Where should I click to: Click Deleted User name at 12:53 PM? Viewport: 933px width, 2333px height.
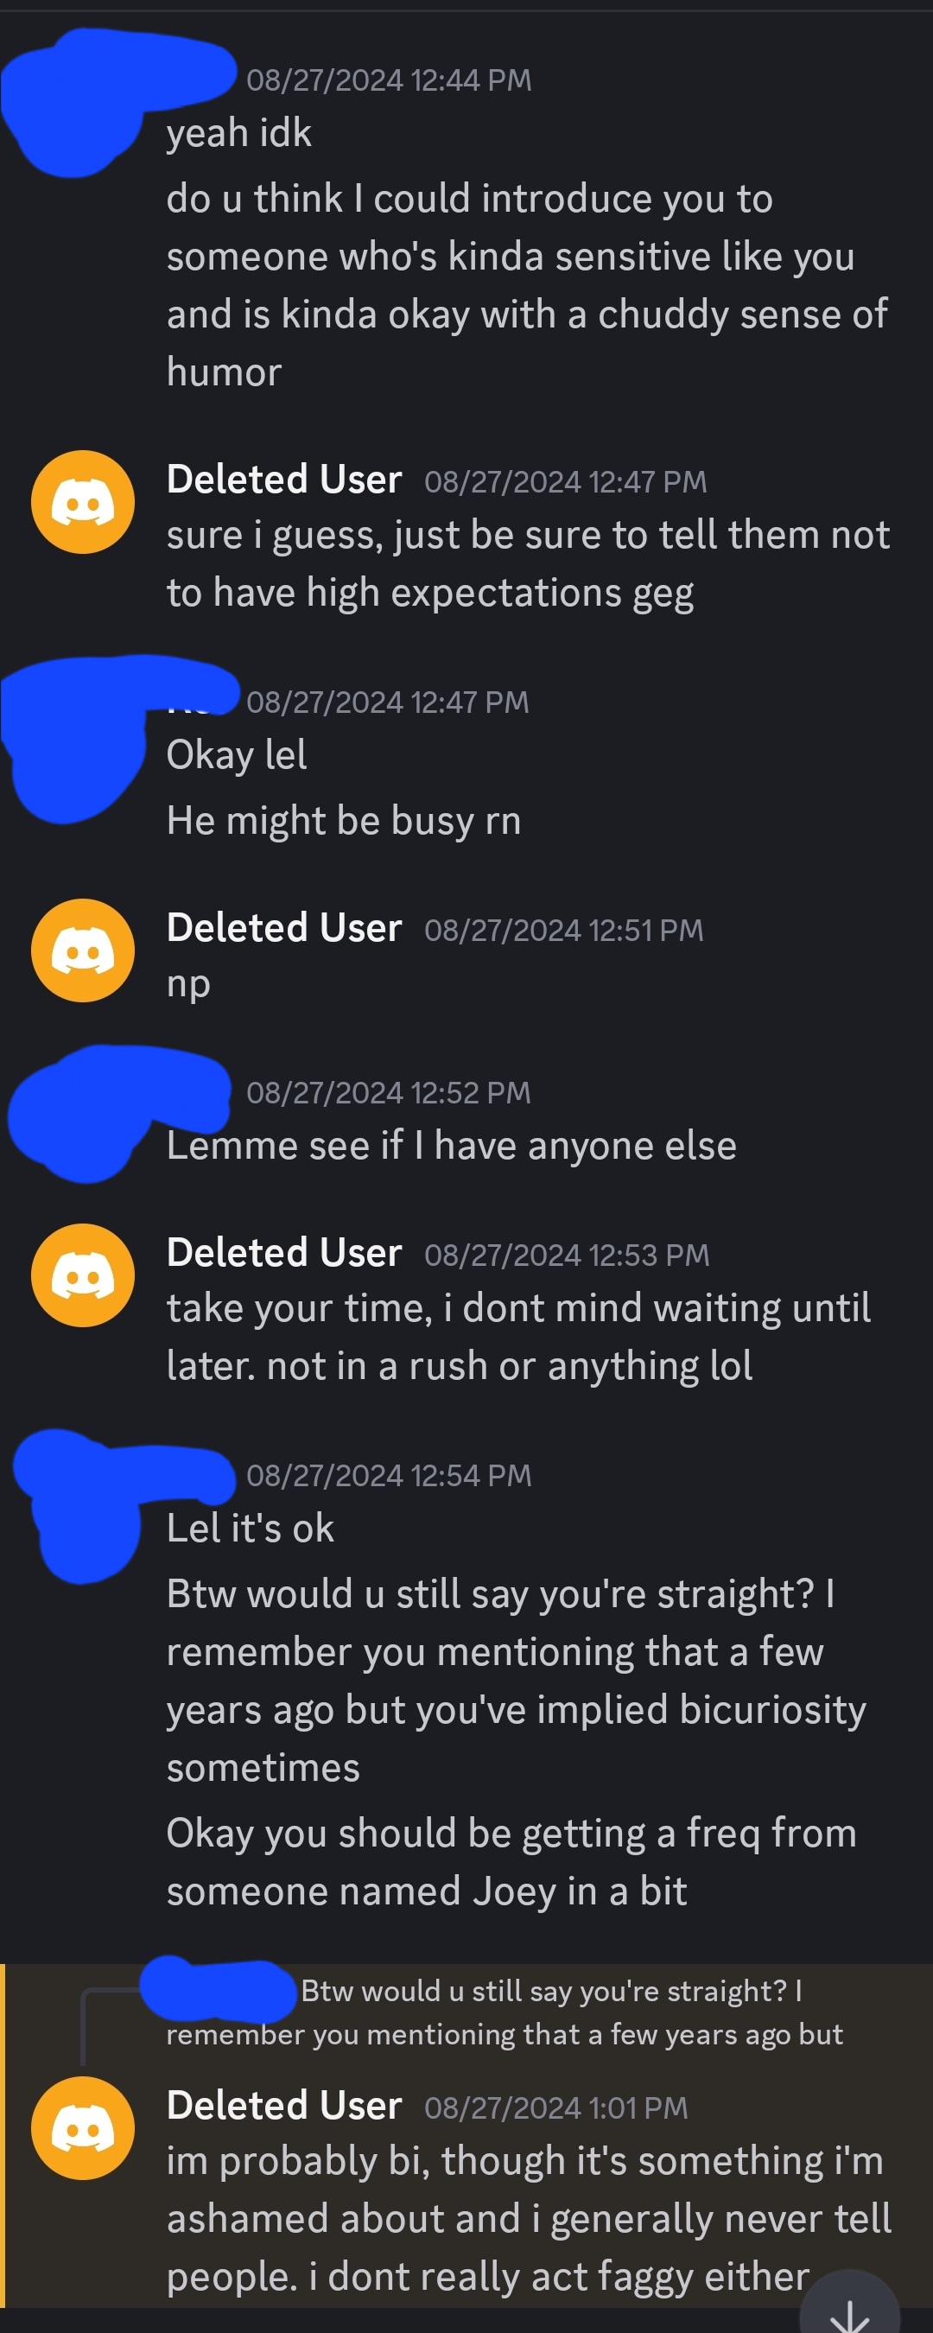pyautogui.click(x=284, y=1253)
